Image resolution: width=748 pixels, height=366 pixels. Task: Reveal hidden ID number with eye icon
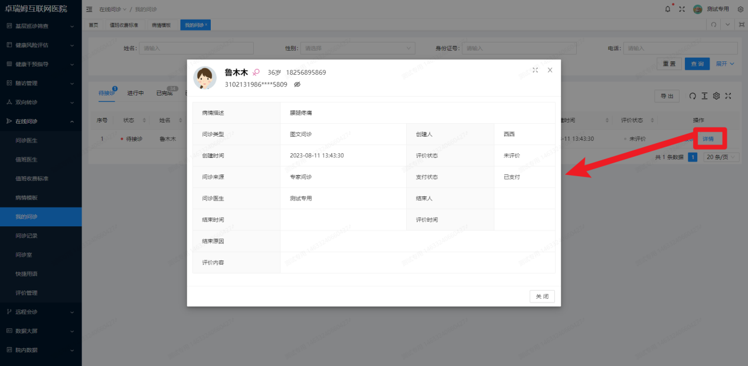click(x=298, y=85)
